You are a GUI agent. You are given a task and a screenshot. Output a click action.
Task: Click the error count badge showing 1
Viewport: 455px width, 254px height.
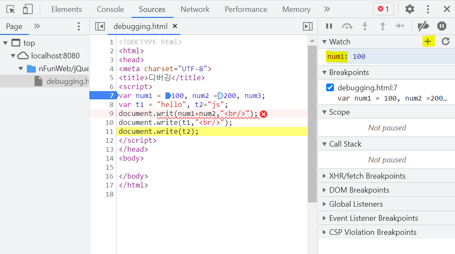[383, 9]
